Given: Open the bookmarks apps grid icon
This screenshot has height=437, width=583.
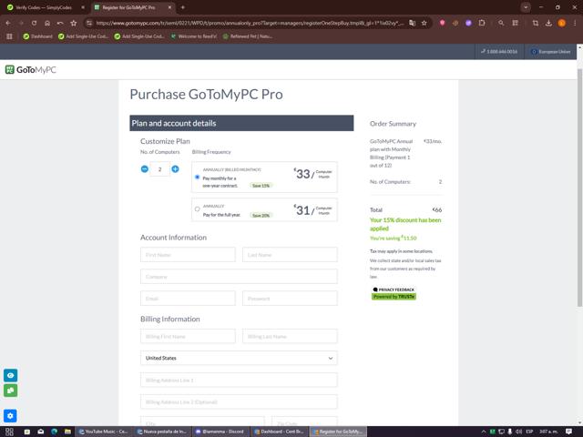Looking at the screenshot, I should pyautogui.click(x=9, y=36).
